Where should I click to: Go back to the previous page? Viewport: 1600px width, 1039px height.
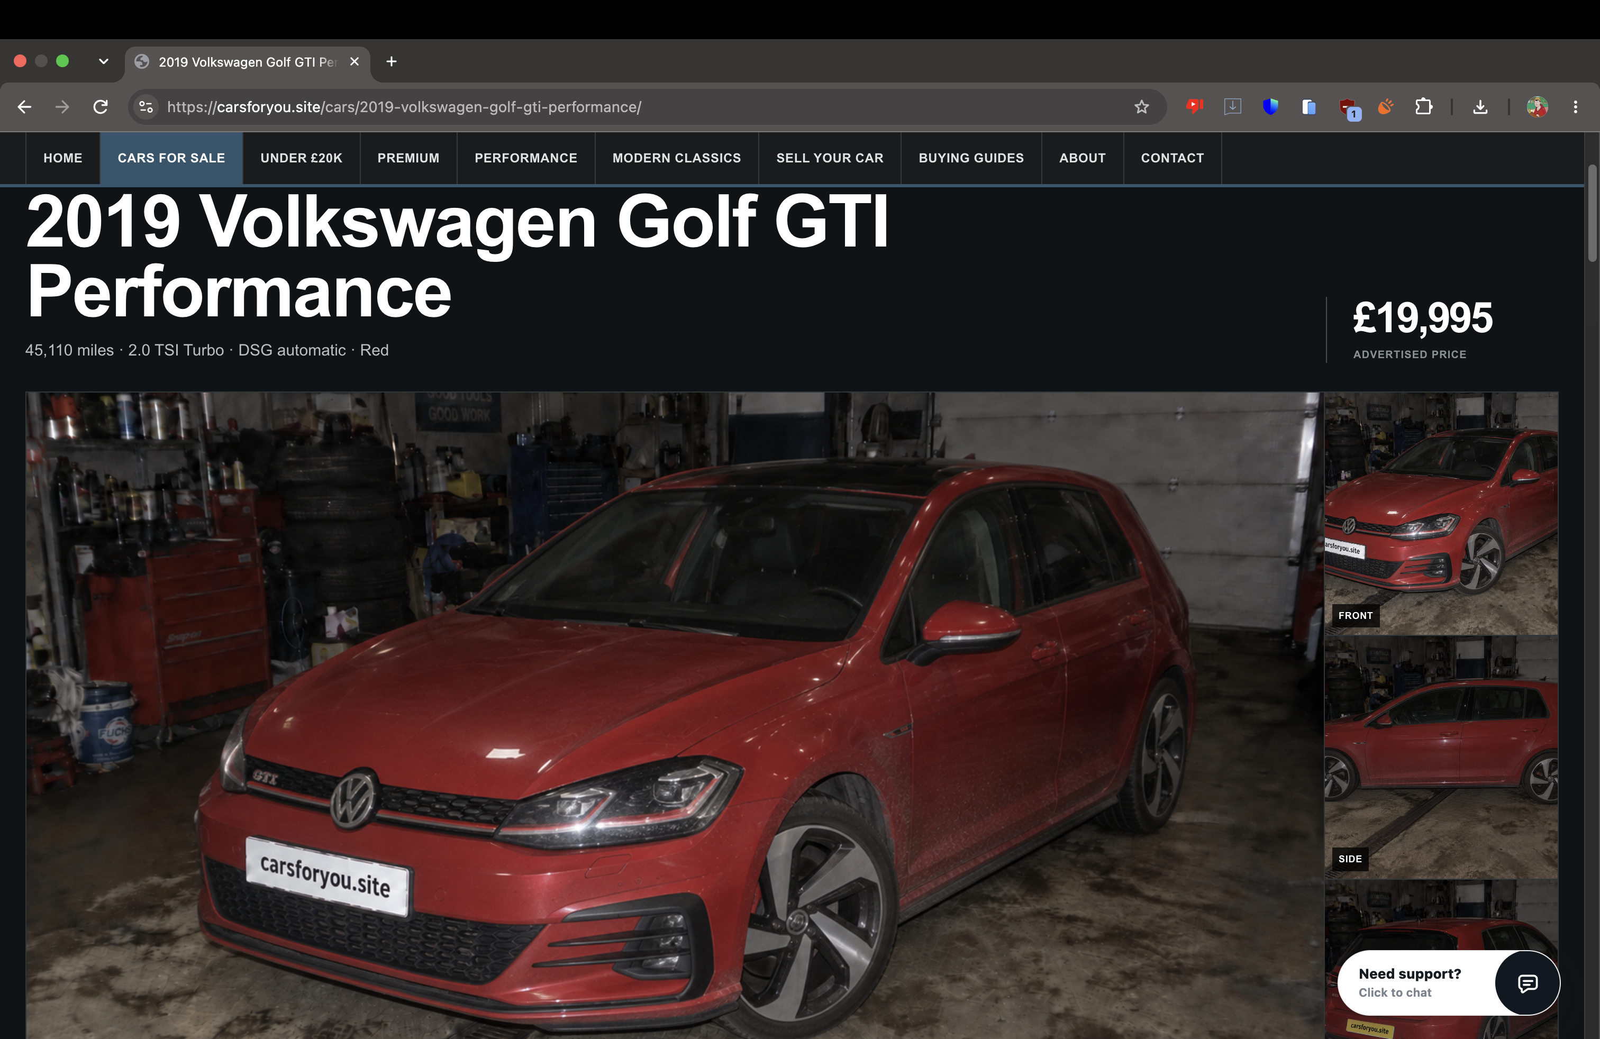click(25, 107)
